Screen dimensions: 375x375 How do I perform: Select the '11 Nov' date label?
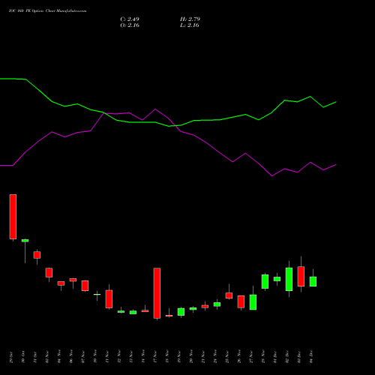pyautogui.click(x=107, y=357)
